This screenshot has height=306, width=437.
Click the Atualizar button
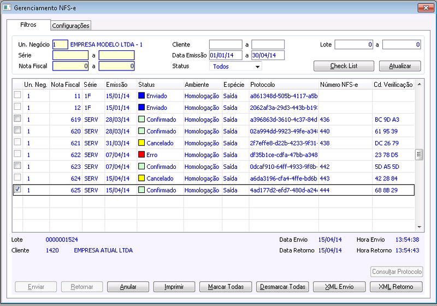point(400,66)
